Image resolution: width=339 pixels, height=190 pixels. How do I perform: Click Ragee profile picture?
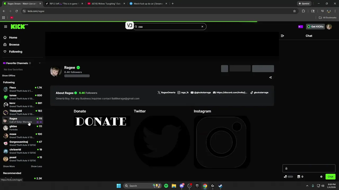(x=56, y=71)
